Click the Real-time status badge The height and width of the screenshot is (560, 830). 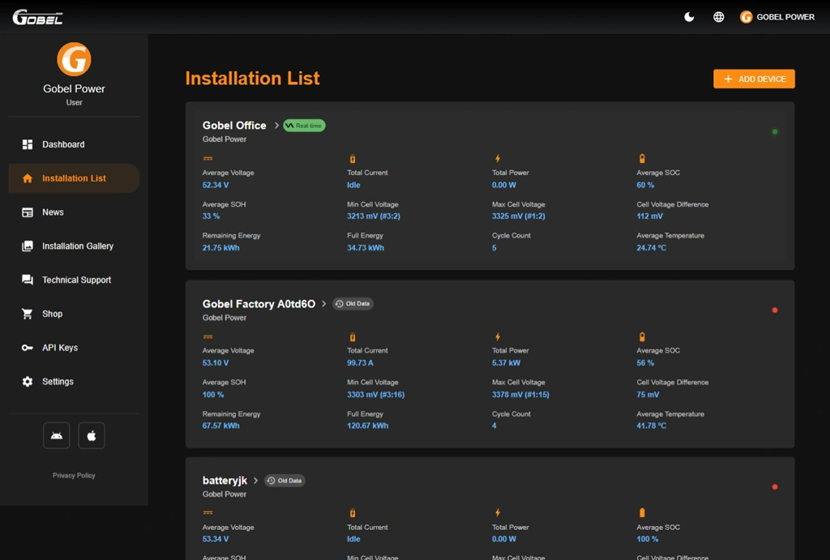[305, 126]
